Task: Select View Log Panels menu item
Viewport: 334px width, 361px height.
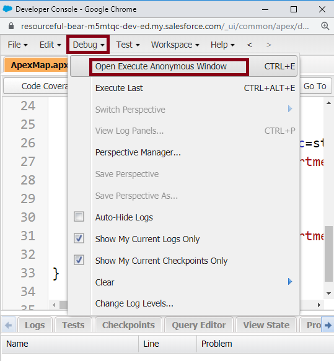Action: coord(183,131)
